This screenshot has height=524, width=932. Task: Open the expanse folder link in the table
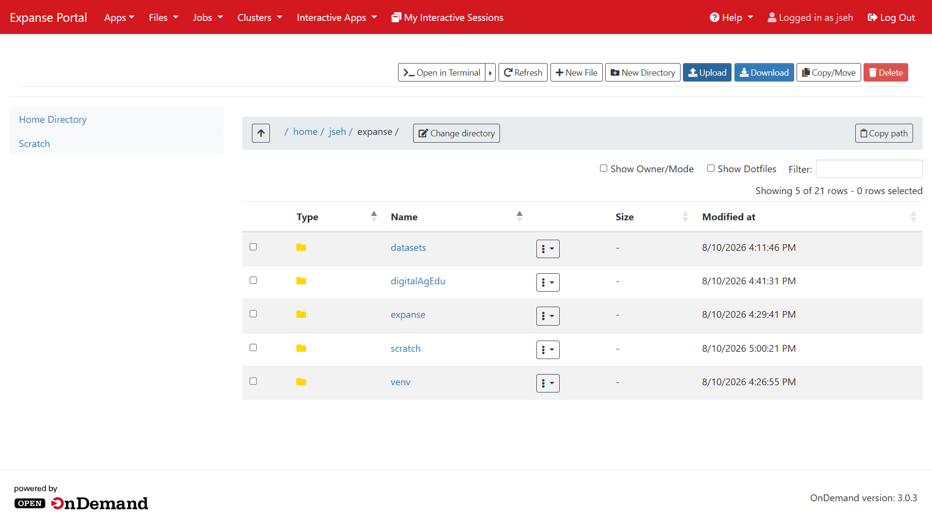click(408, 314)
